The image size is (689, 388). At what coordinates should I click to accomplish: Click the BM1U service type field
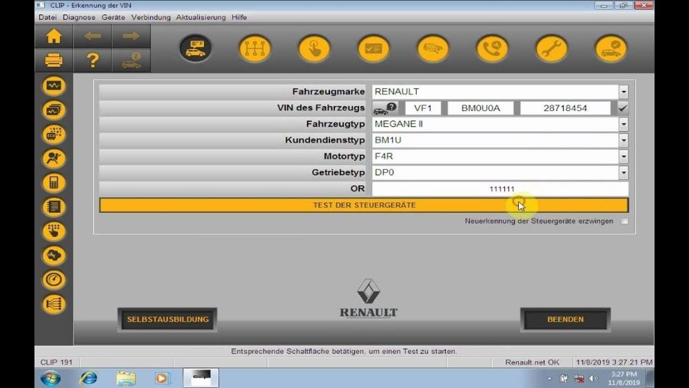pyautogui.click(x=495, y=140)
